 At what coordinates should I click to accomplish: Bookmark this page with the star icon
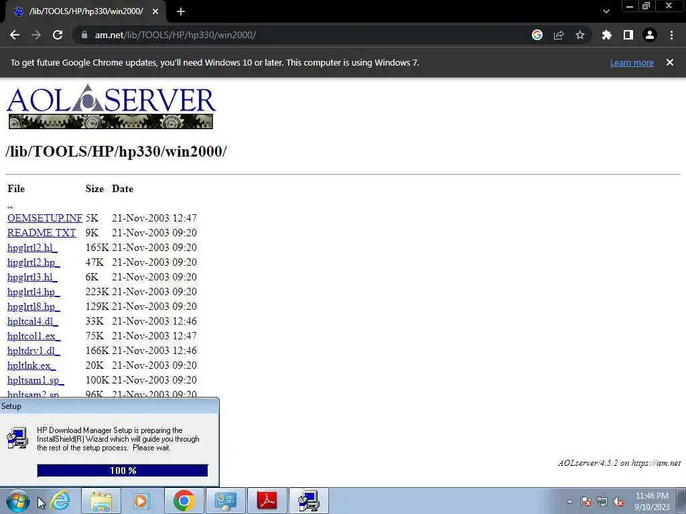(x=580, y=35)
